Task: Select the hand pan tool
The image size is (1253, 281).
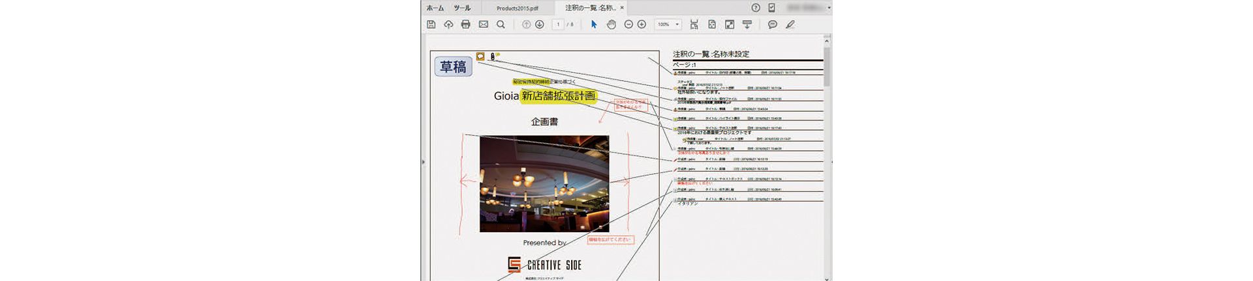Action: (x=611, y=24)
